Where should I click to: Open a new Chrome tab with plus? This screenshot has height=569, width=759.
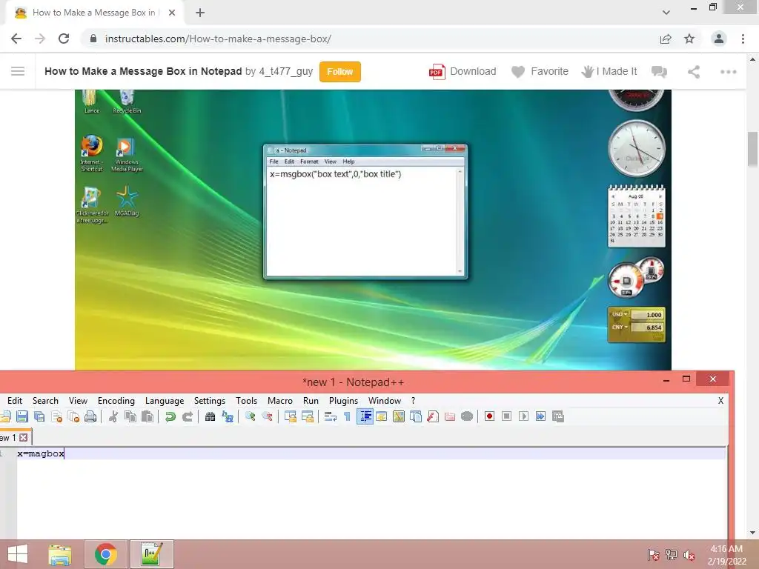click(x=200, y=13)
